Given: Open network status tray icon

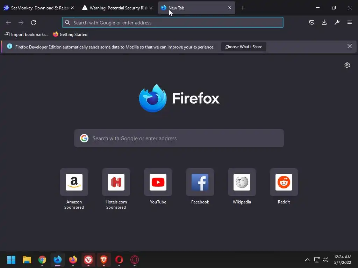Looking at the screenshot, I should pyautogui.click(x=317, y=260).
